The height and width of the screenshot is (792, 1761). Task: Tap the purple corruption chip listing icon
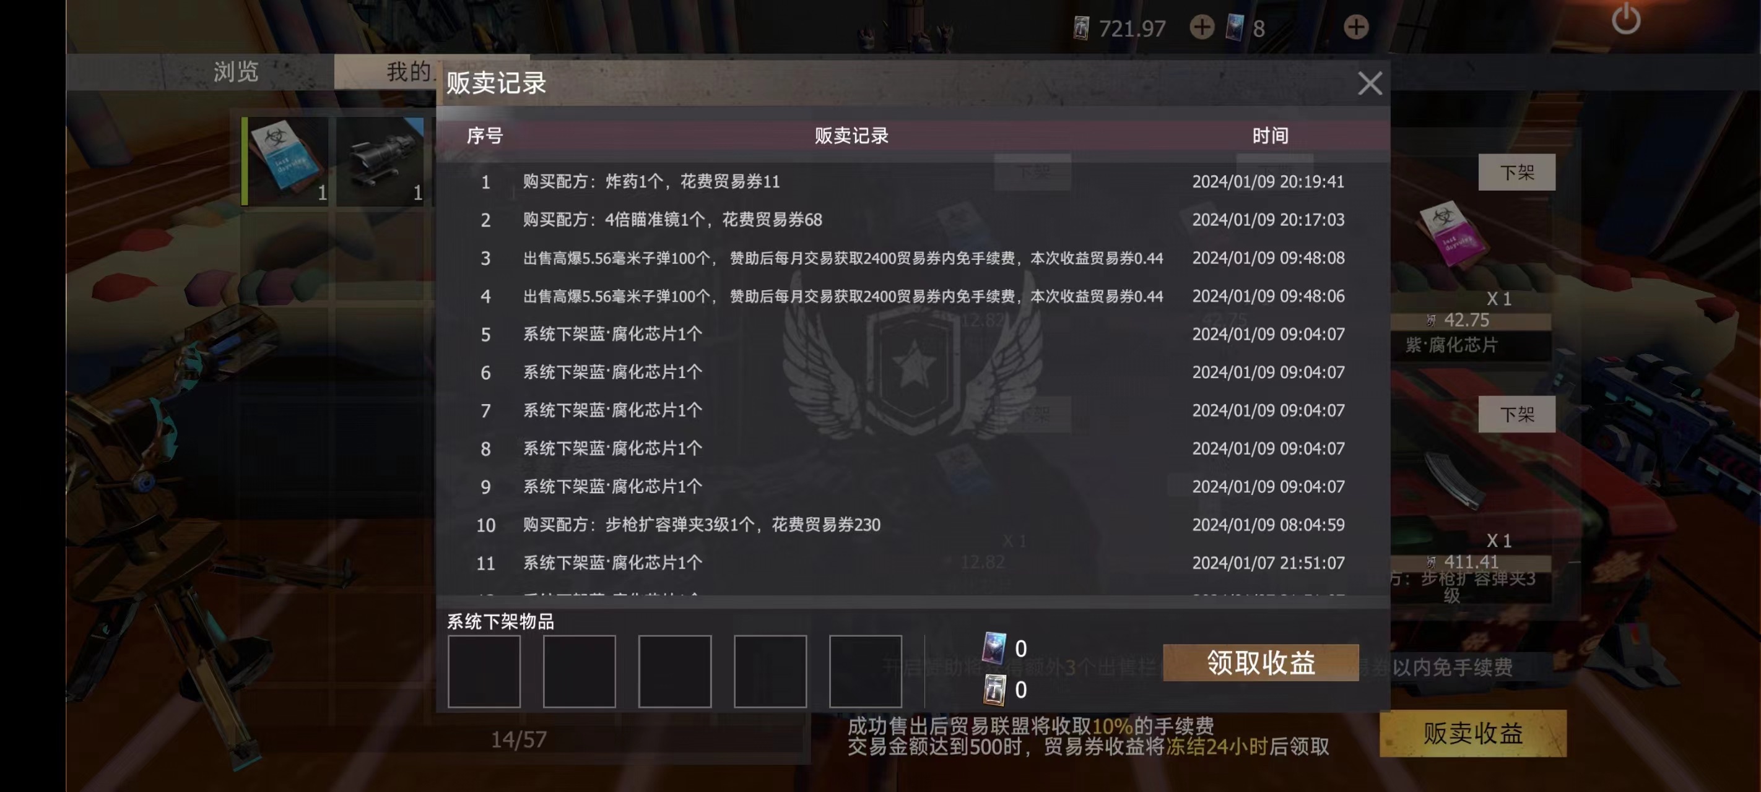point(1452,236)
